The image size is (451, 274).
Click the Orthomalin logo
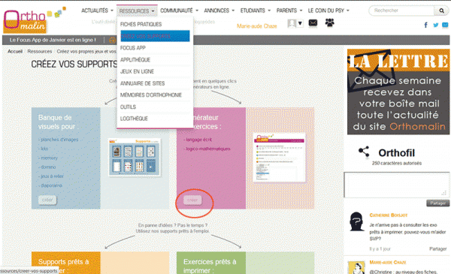(25, 20)
